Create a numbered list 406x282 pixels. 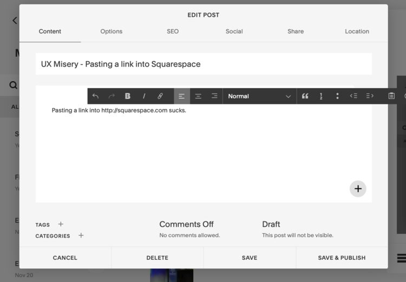321,96
